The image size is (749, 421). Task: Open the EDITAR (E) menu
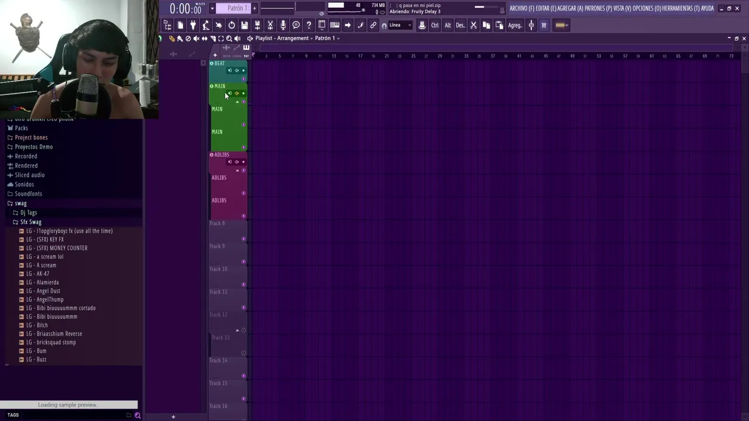546,8
